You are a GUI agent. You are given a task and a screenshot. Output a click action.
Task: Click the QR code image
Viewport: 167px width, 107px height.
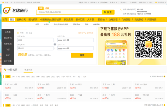click(x=148, y=44)
